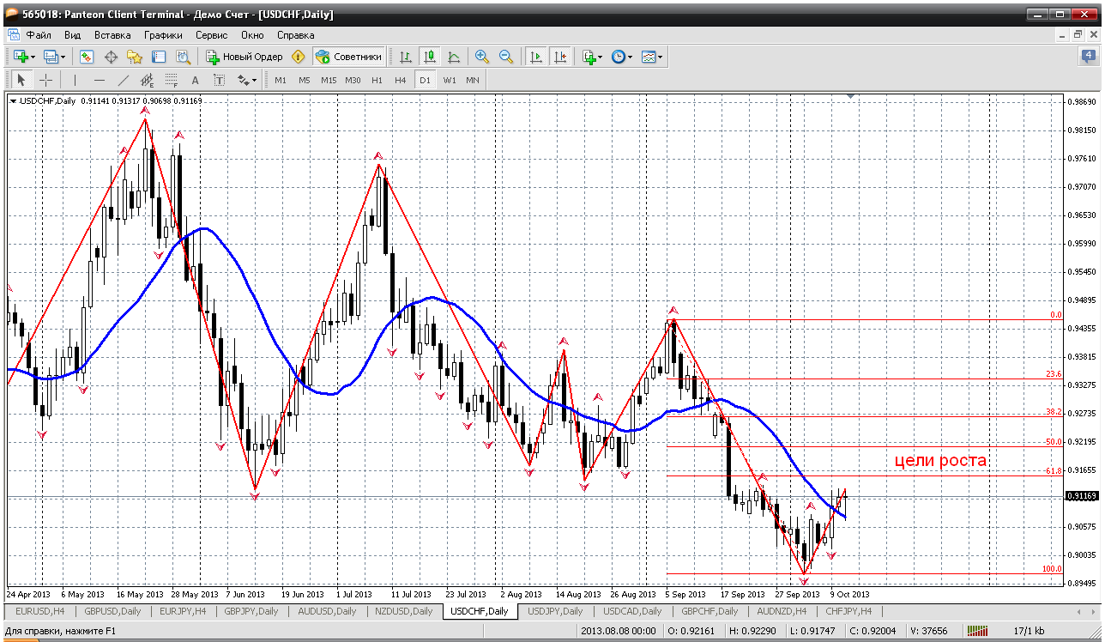Open the notification bubble showing 4

point(1088,57)
